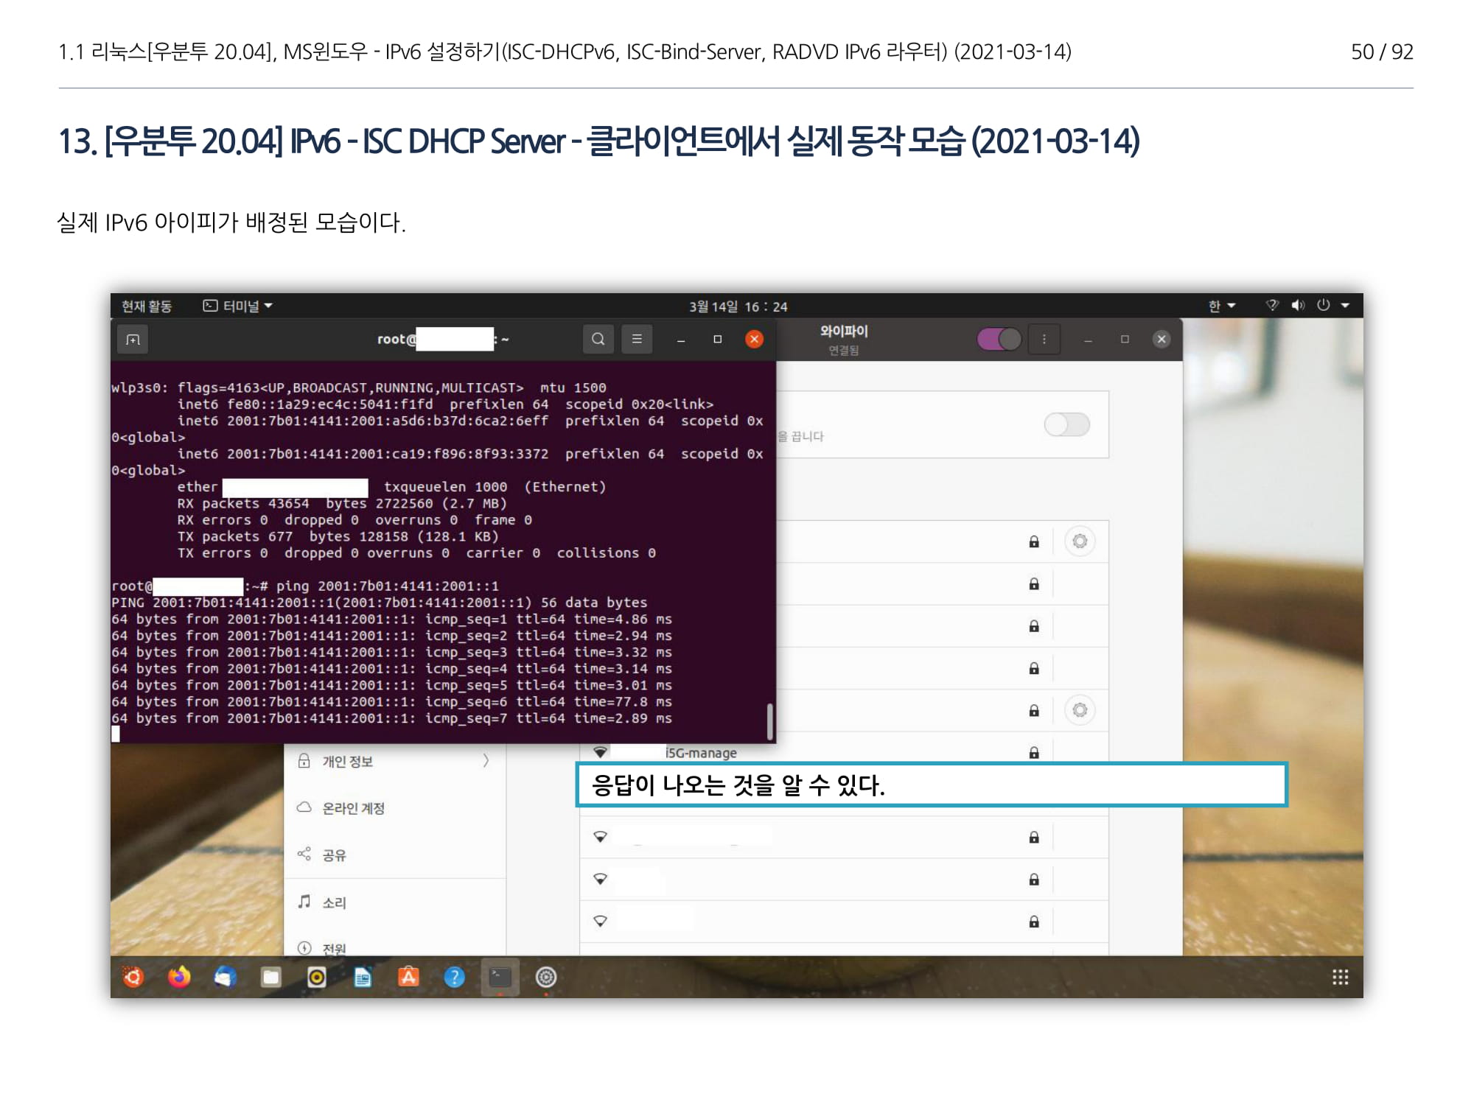Click the date and time clock
The height and width of the screenshot is (1105, 1474).
738,306
